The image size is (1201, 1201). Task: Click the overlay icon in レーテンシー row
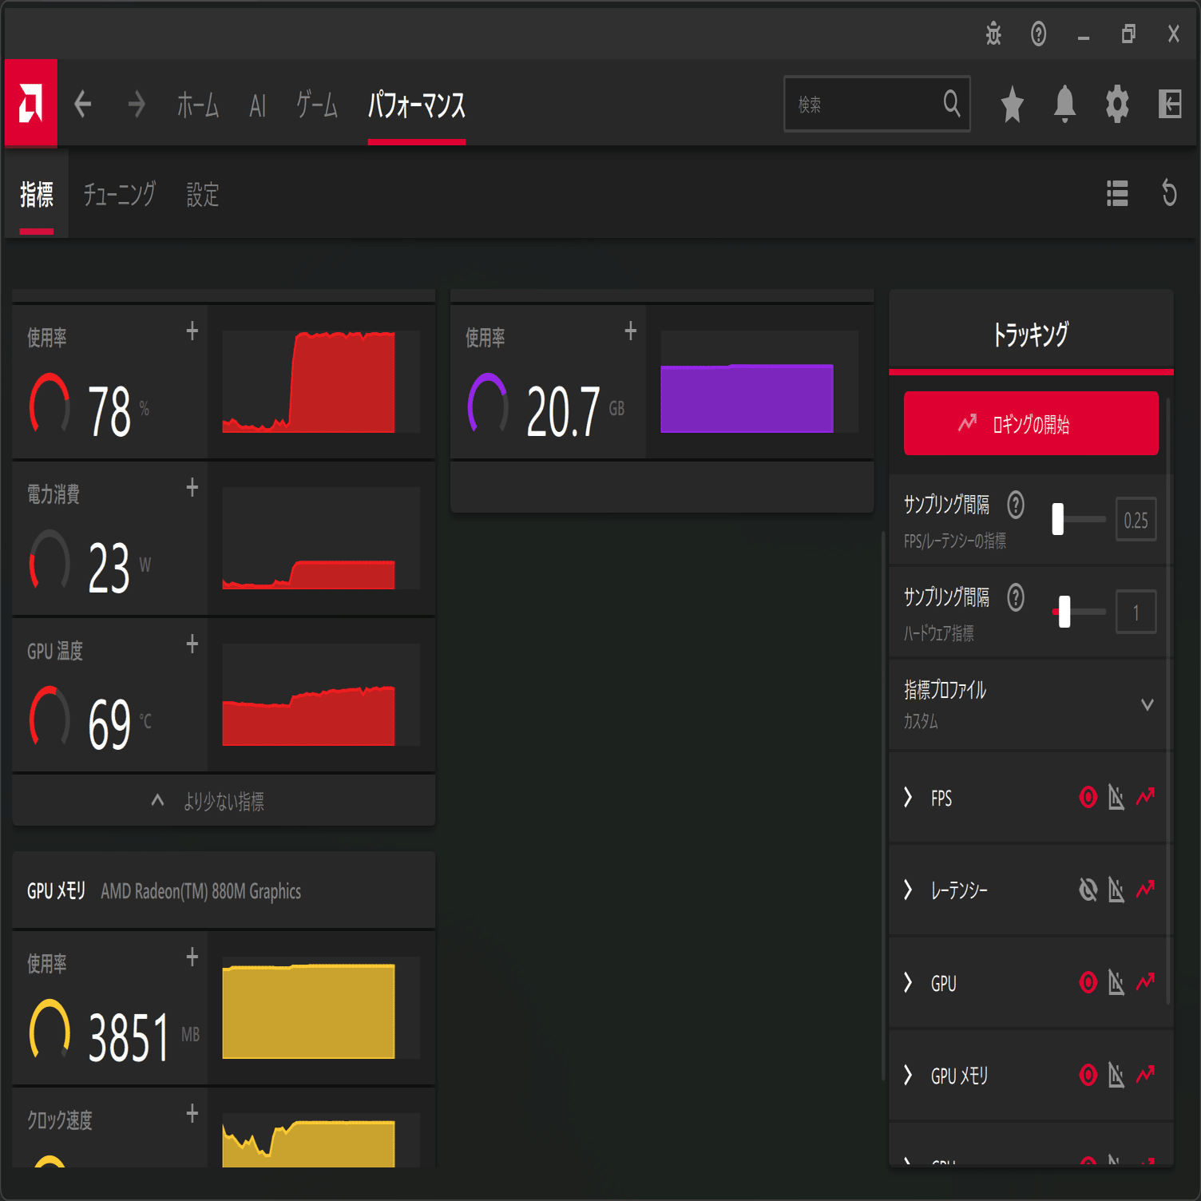(1116, 890)
